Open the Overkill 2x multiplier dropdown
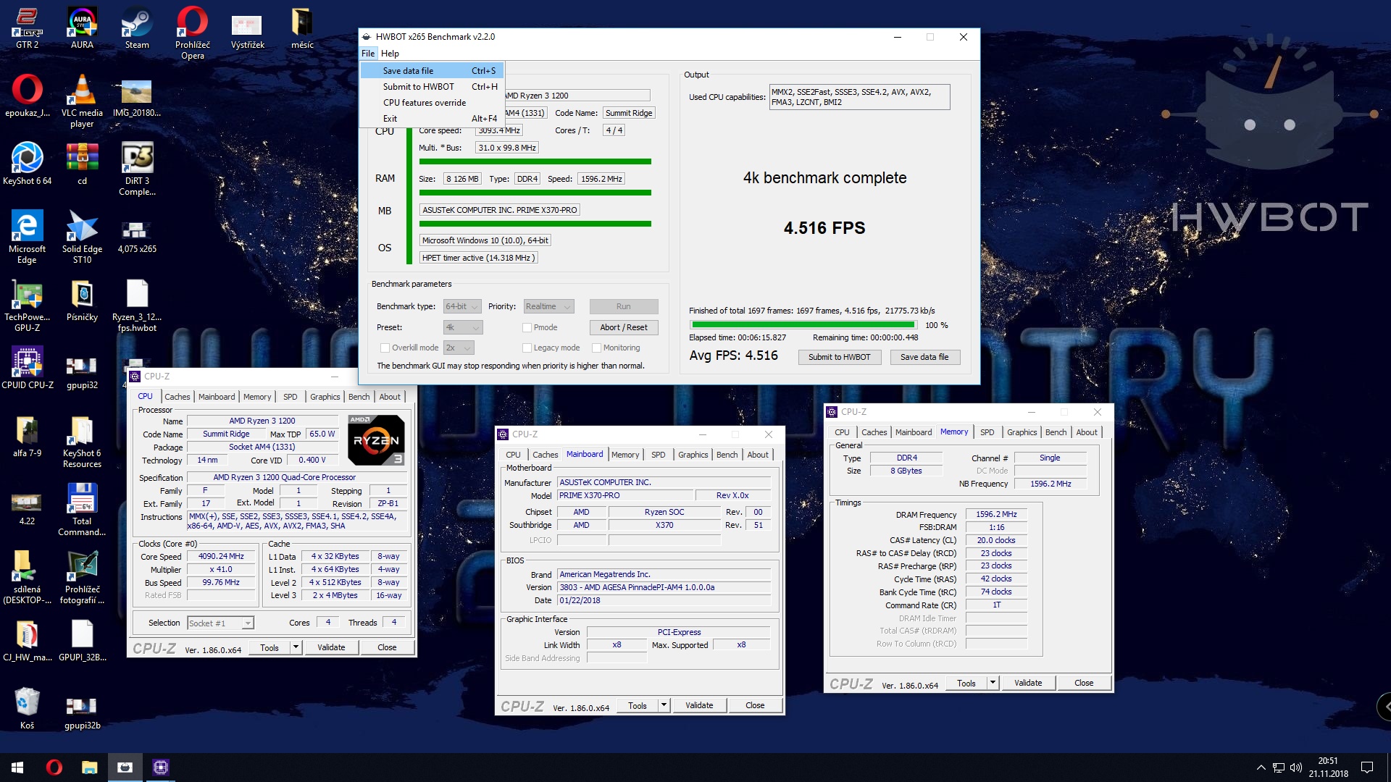This screenshot has height=782, width=1391. pos(458,348)
